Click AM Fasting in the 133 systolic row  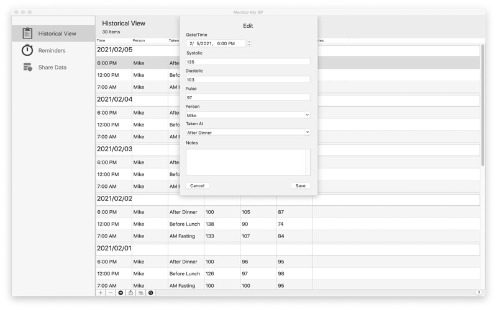(182, 236)
